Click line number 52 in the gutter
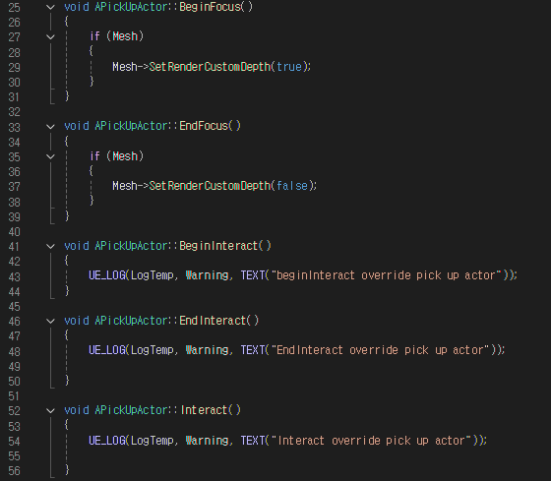 [x=14, y=411]
